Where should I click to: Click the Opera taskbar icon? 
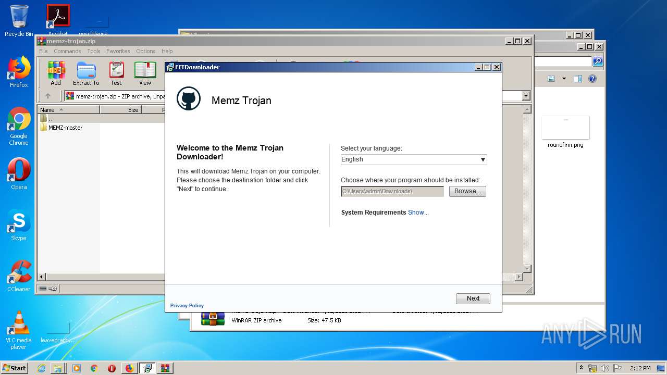tap(112, 368)
